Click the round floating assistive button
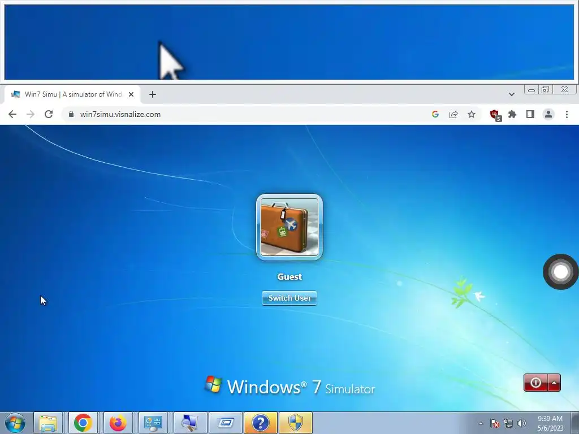The width and height of the screenshot is (579, 434). pyautogui.click(x=560, y=272)
